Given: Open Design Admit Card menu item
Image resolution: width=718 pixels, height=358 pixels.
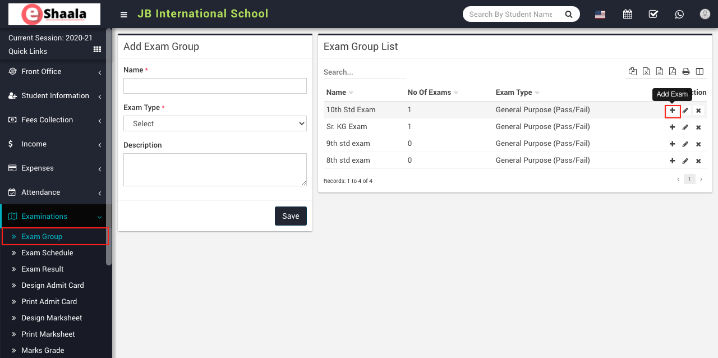Looking at the screenshot, I should click(53, 286).
